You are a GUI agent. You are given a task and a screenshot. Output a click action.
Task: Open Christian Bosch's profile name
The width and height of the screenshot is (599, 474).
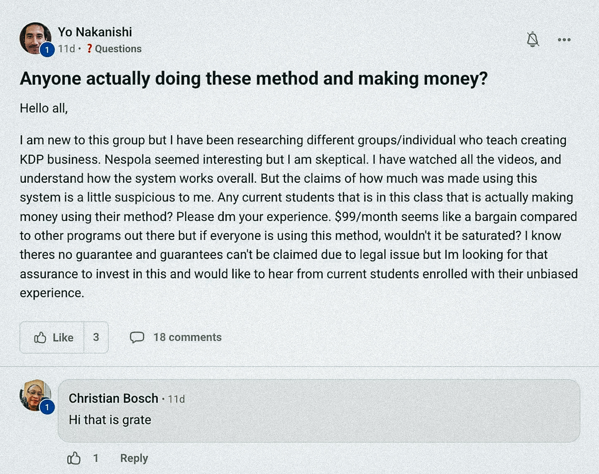[x=113, y=398]
